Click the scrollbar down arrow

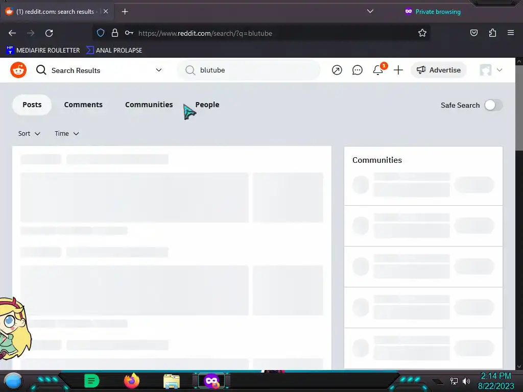coord(519,366)
